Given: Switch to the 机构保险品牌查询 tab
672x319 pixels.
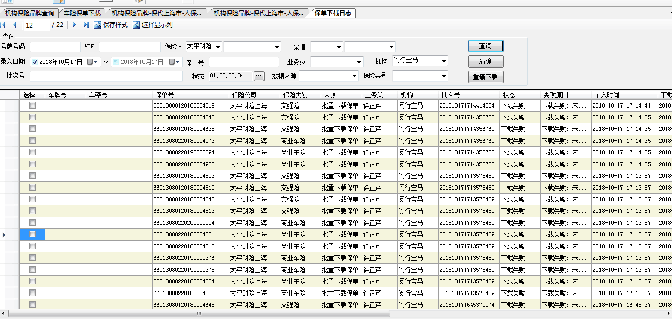Looking at the screenshot, I should pyautogui.click(x=30, y=13).
